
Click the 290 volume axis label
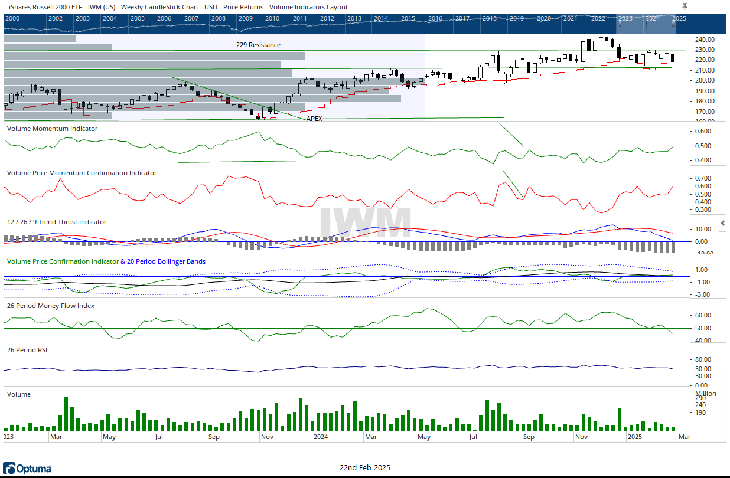point(700,398)
